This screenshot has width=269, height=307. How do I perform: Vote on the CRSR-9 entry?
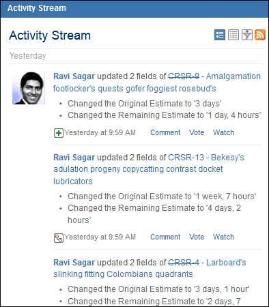coord(197,132)
